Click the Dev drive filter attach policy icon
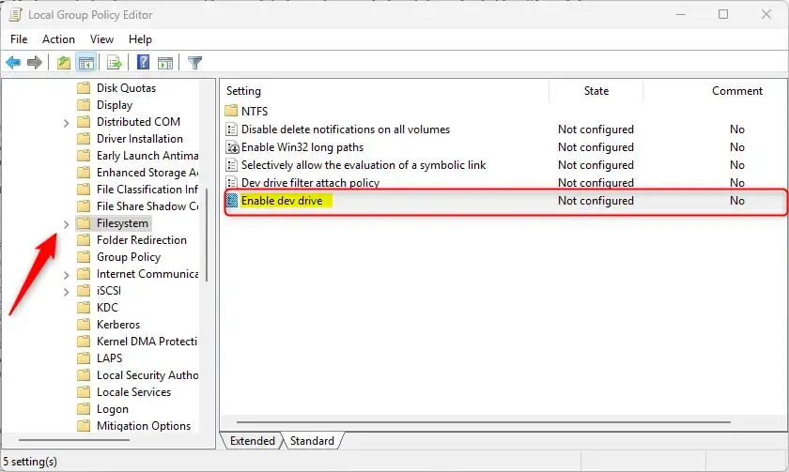The width and height of the screenshot is (789, 472). pyautogui.click(x=231, y=182)
